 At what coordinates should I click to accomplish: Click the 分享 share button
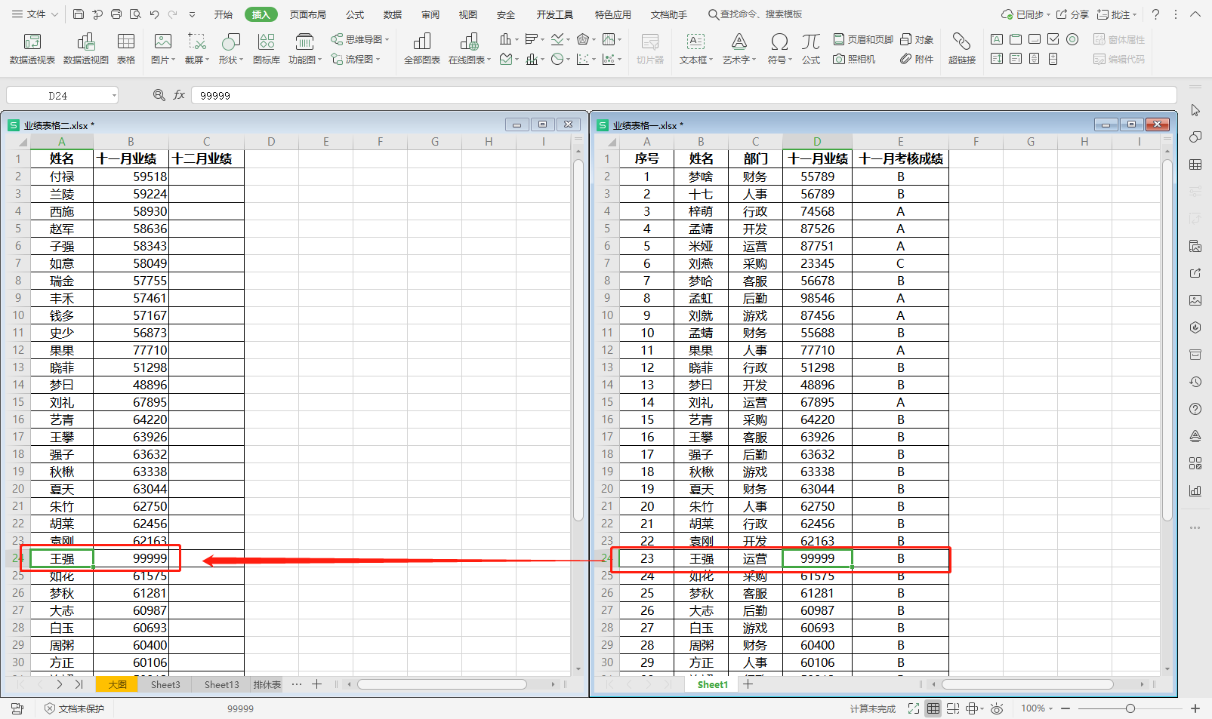coord(1072,14)
